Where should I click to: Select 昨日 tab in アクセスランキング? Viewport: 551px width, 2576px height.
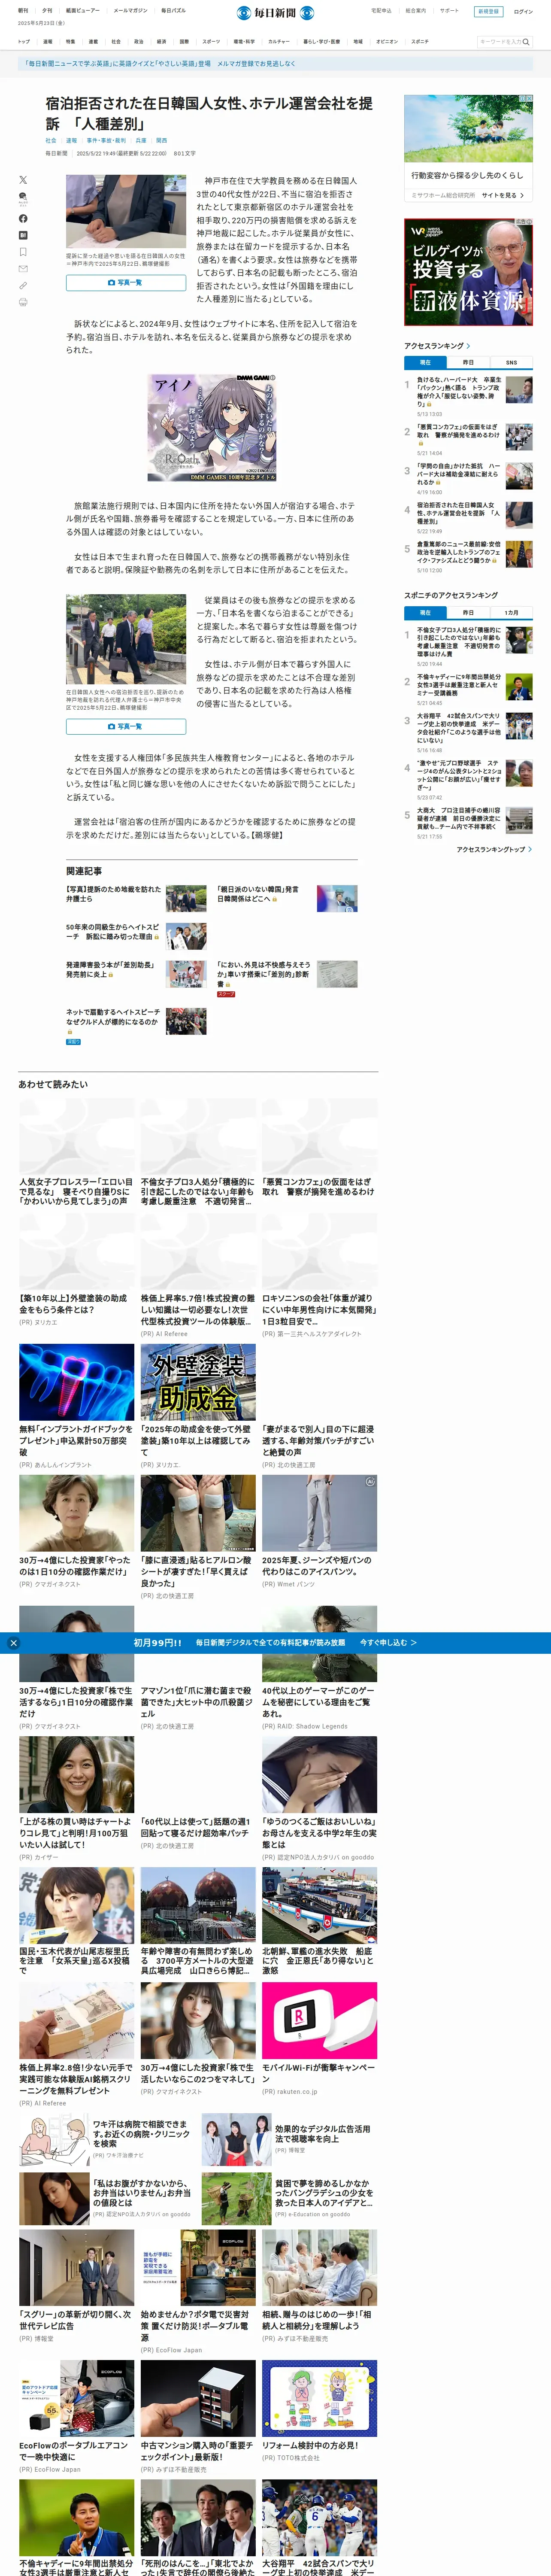click(468, 362)
